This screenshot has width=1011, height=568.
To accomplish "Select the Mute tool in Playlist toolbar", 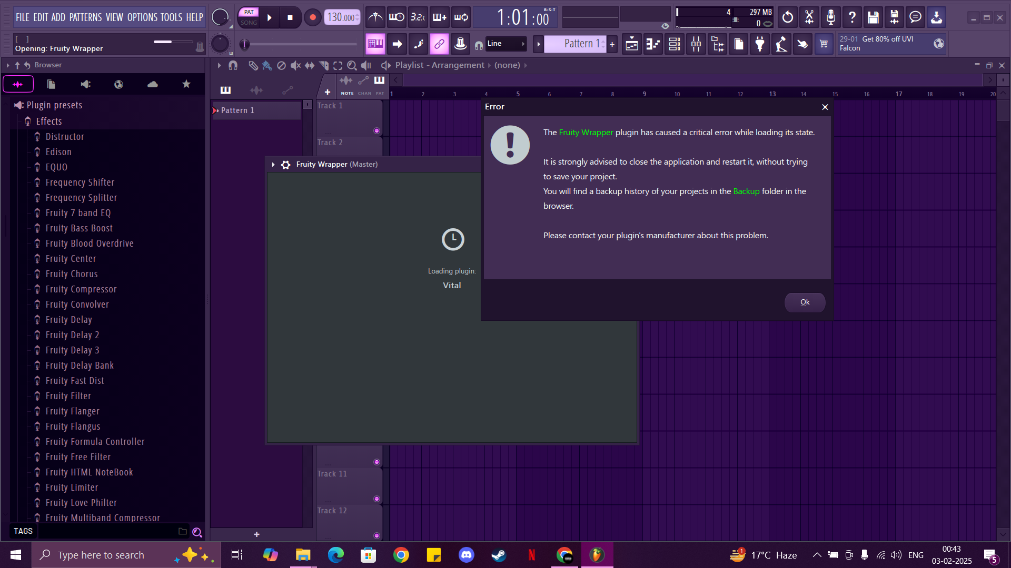I will [x=295, y=65].
